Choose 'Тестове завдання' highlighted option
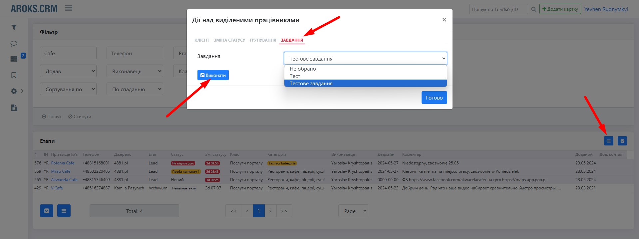 (365, 83)
